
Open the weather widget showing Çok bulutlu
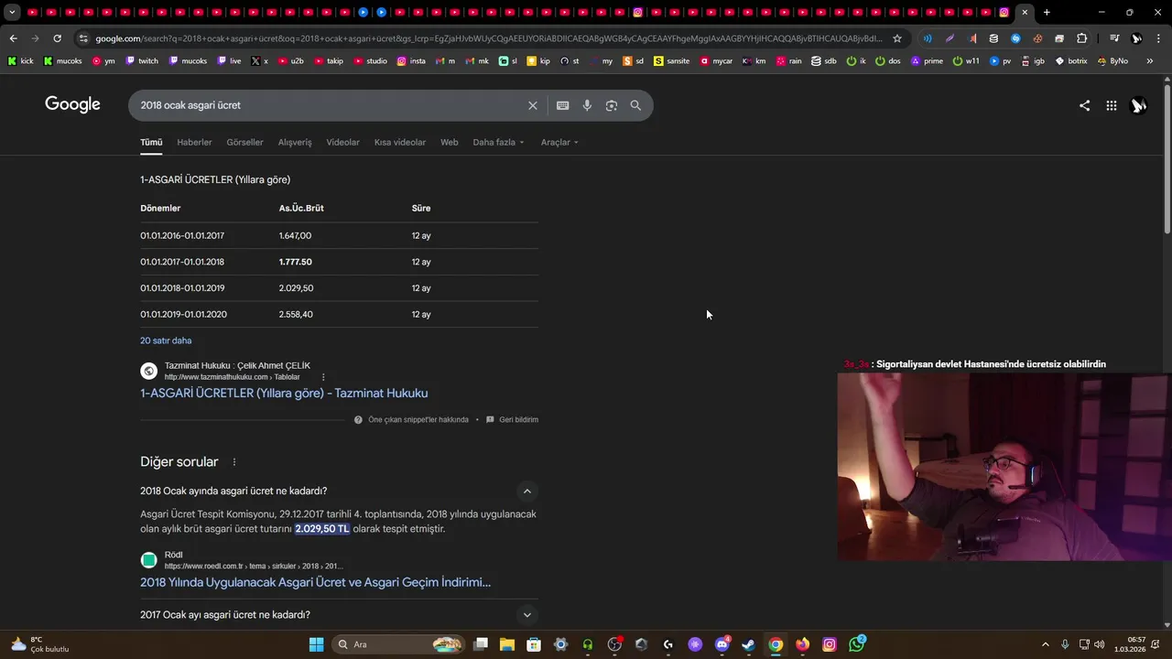tap(39, 644)
